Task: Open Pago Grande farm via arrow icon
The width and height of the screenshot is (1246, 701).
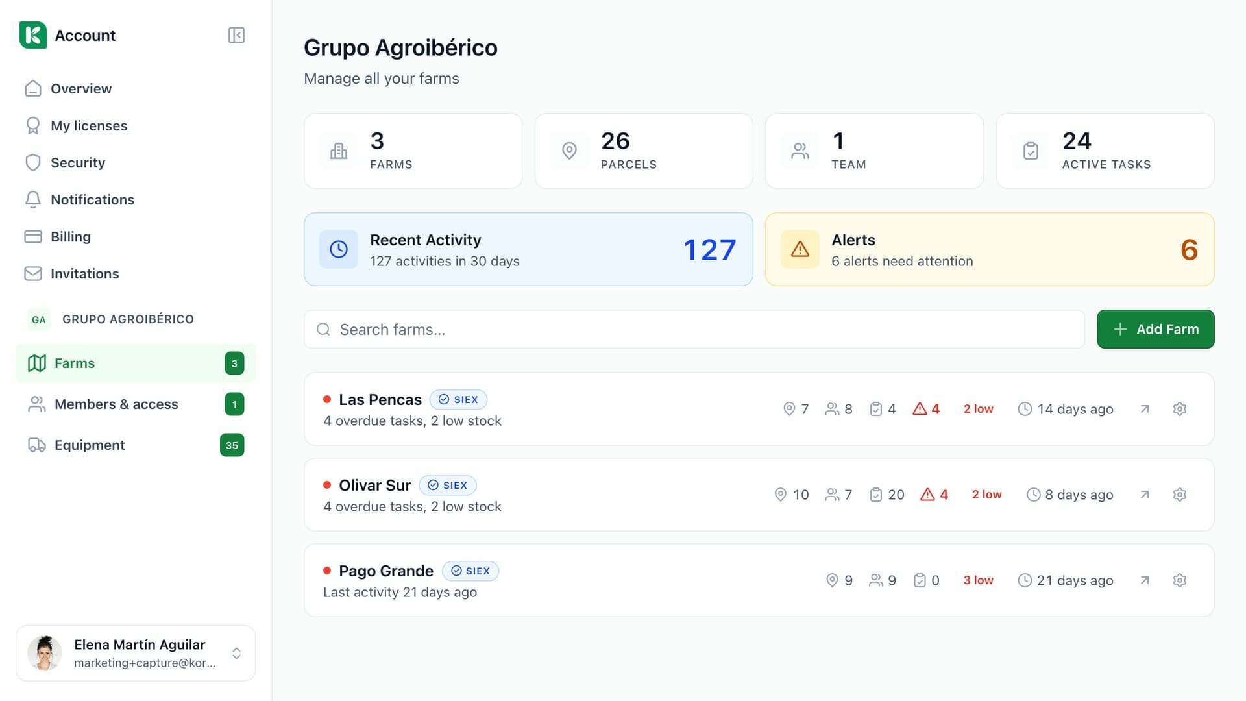Action: (1145, 580)
